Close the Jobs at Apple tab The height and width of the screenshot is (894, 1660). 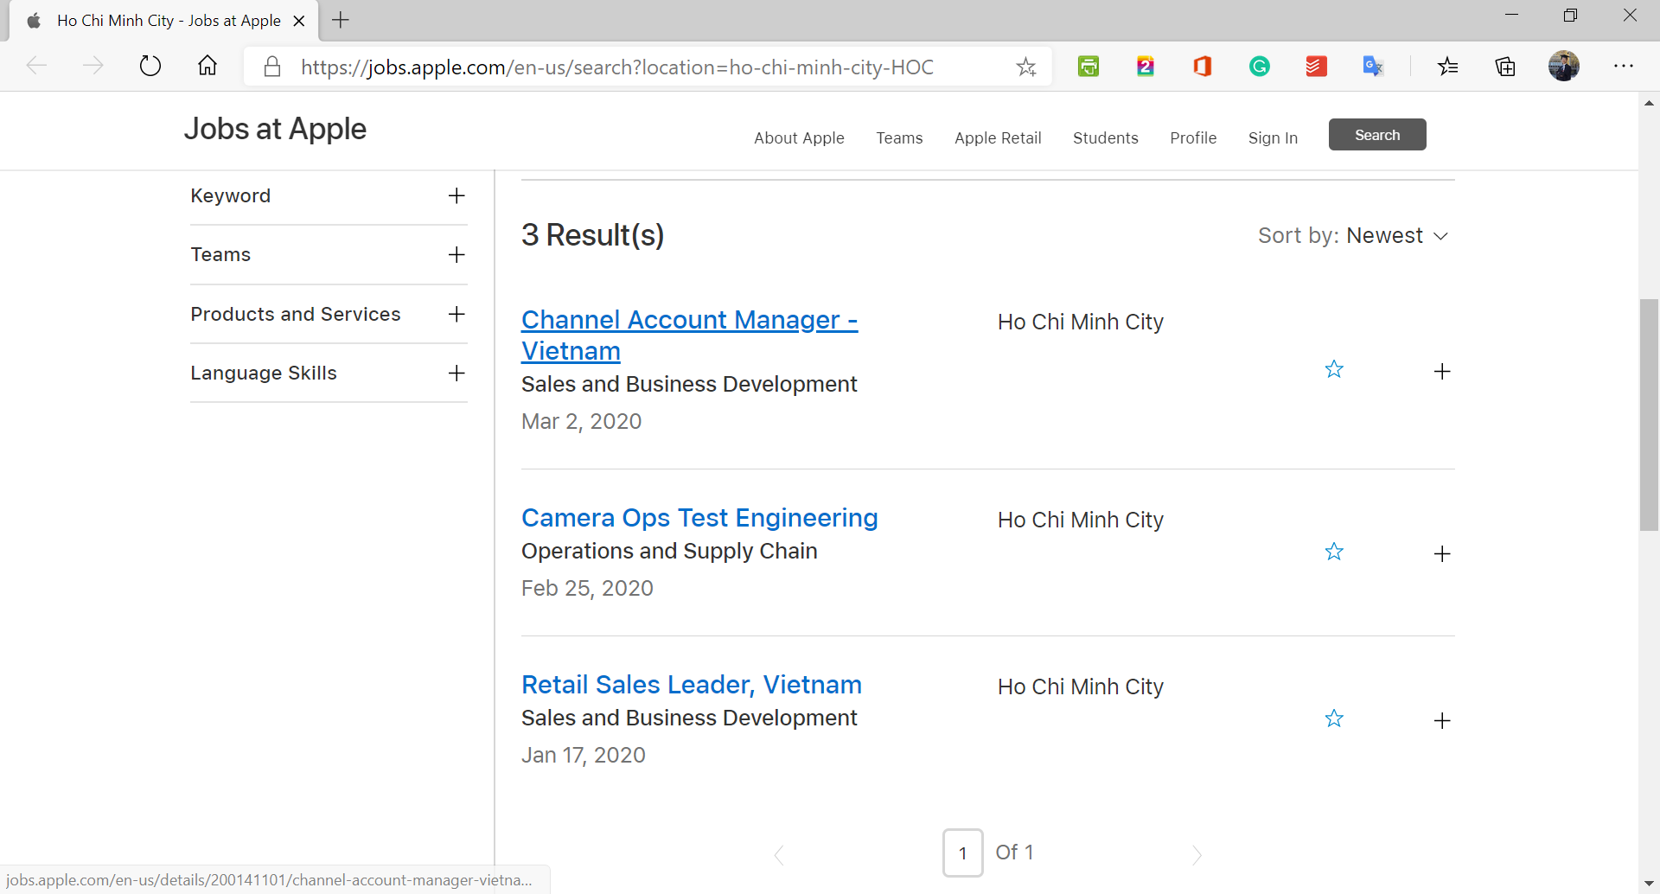click(299, 21)
